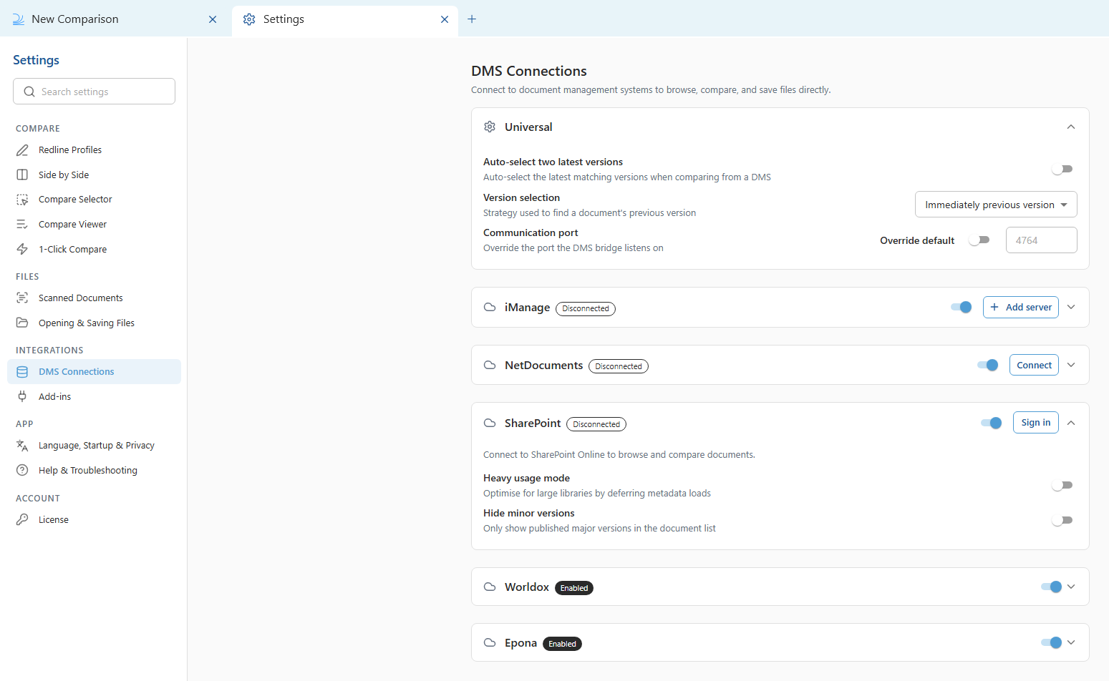The width and height of the screenshot is (1109, 681).
Task: Close the Settings tab
Action: click(445, 19)
